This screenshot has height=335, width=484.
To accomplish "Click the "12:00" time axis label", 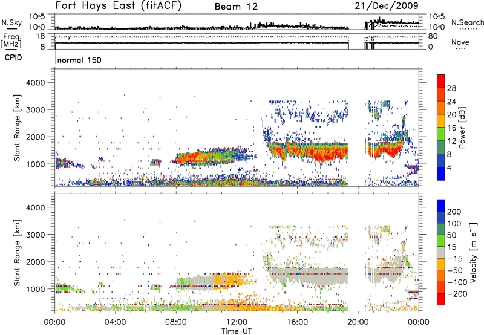I will (x=237, y=322).
